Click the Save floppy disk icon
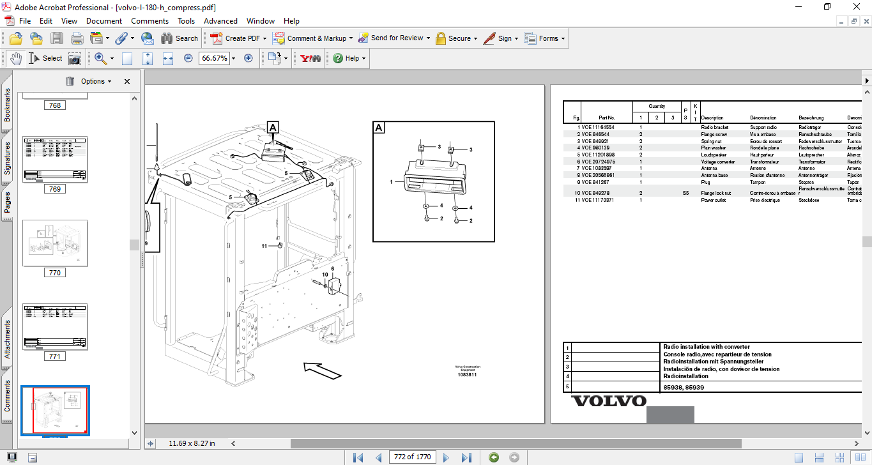 [x=57, y=38]
